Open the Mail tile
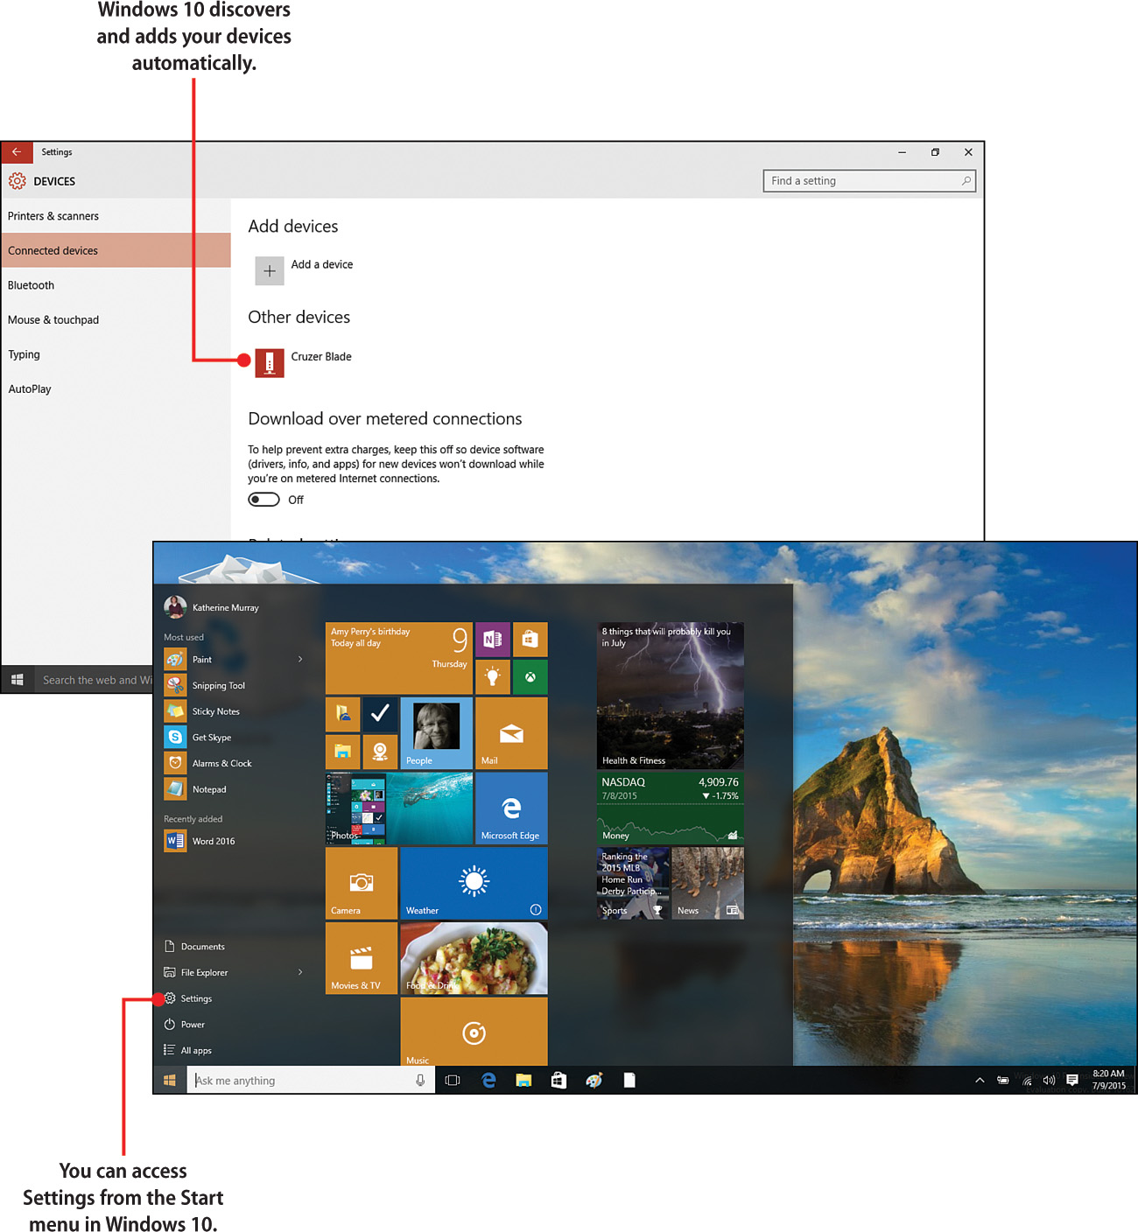 pos(512,733)
